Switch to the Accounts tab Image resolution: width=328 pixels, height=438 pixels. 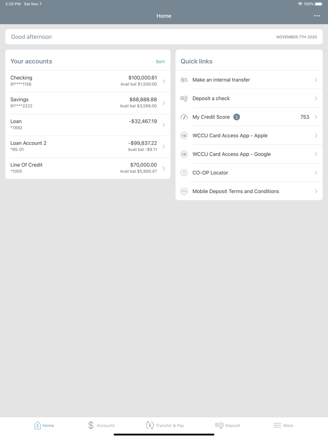[101, 425]
